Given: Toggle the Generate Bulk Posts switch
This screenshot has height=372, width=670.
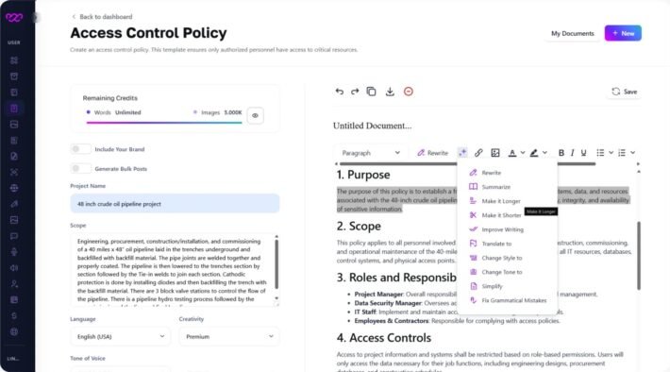Looking at the screenshot, I should click(80, 168).
